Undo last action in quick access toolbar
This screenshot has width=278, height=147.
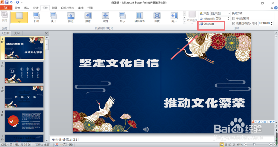(x=12, y=2)
